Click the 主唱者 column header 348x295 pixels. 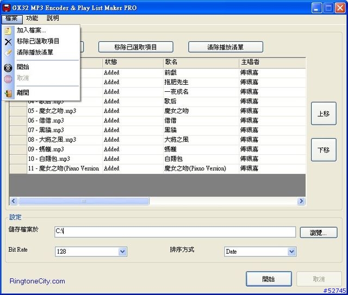(272, 62)
